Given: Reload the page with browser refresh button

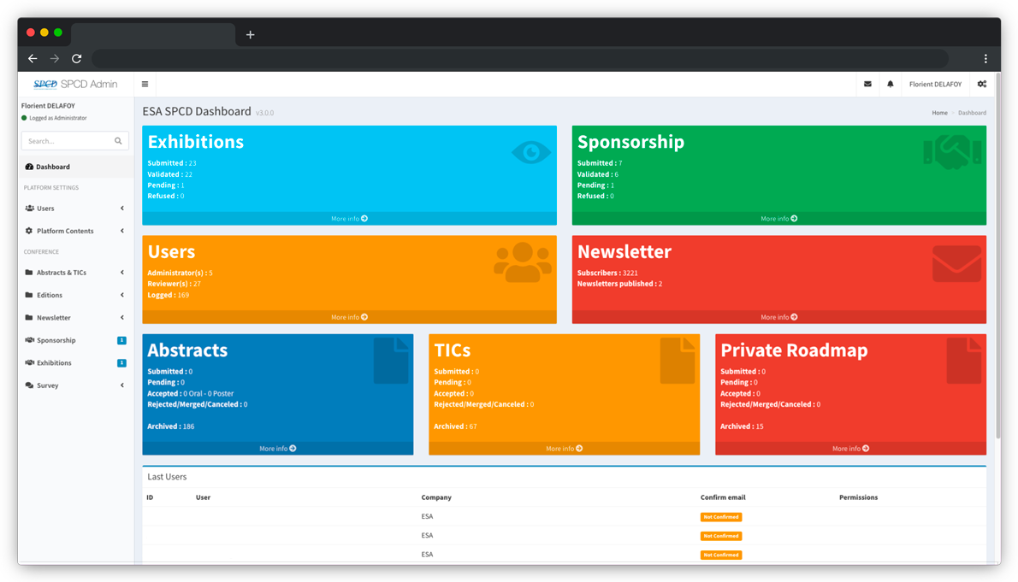Looking at the screenshot, I should point(76,59).
